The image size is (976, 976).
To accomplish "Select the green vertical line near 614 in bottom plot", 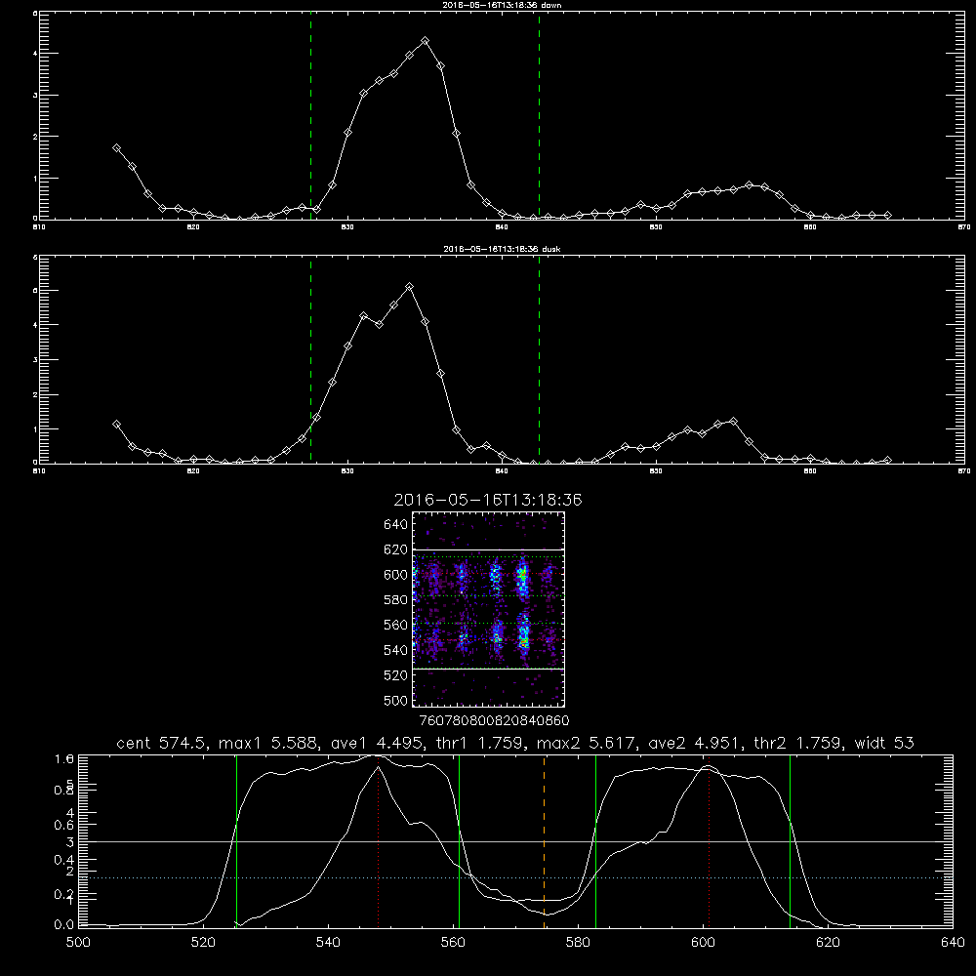I will pos(790,840).
